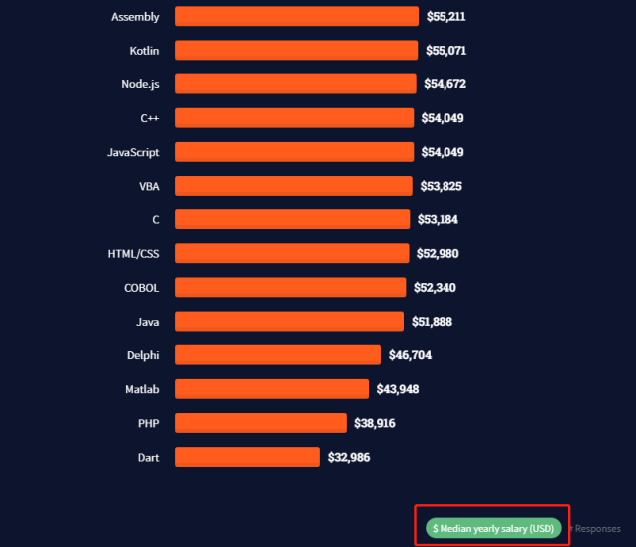Click the Kotlin language label
This screenshot has height=547, width=636.
pyautogui.click(x=144, y=50)
